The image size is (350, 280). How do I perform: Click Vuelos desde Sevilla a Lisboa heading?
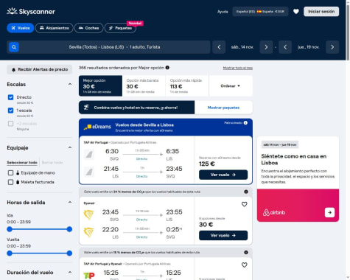pos(144,125)
